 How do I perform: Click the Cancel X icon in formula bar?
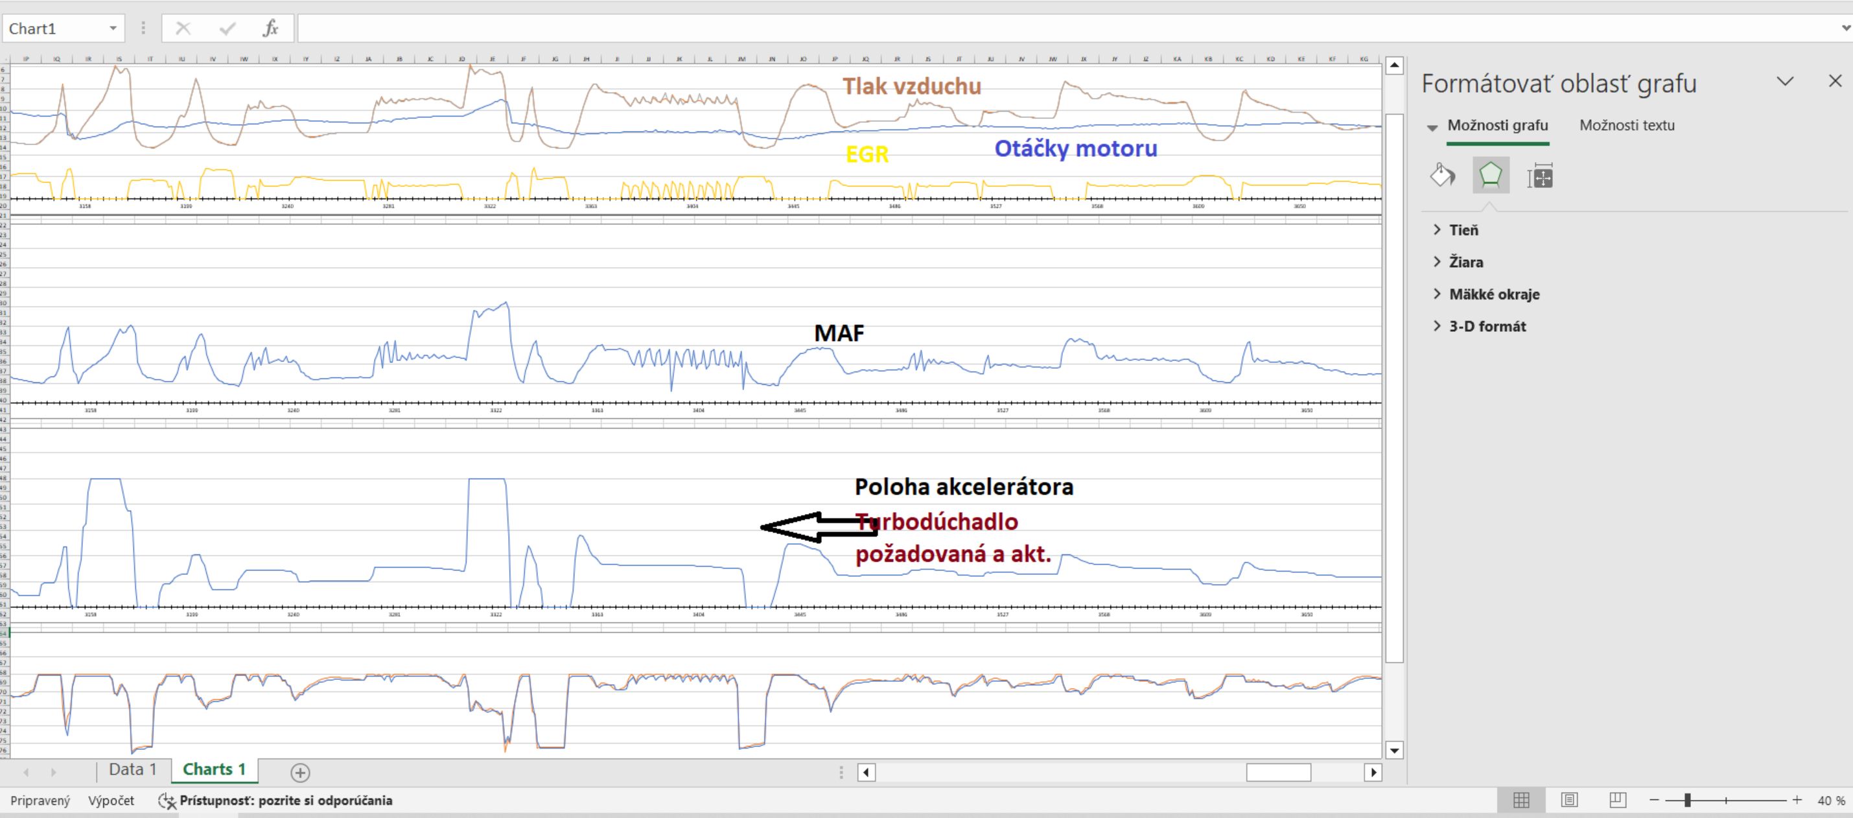click(x=183, y=29)
